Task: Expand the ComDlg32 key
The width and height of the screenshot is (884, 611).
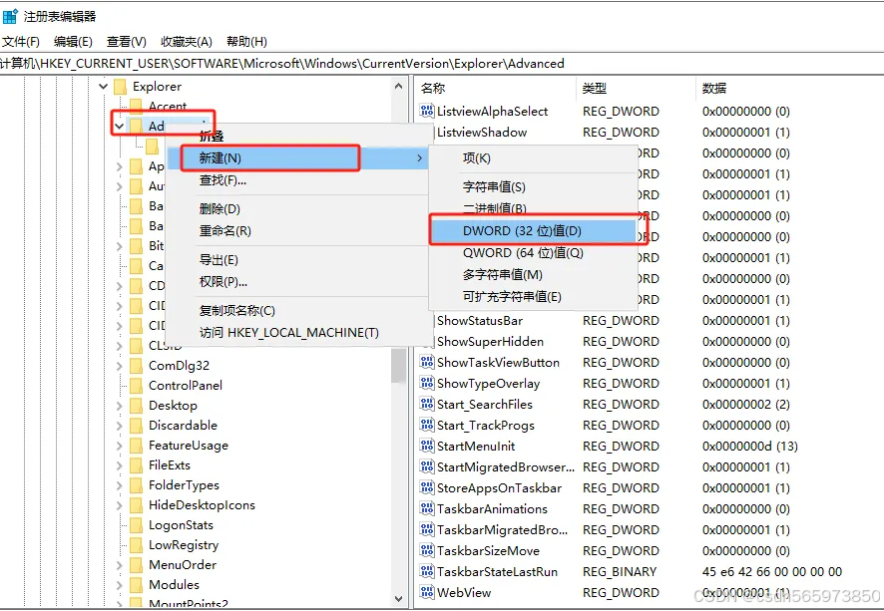Action: pyautogui.click(x=119, y=366)
